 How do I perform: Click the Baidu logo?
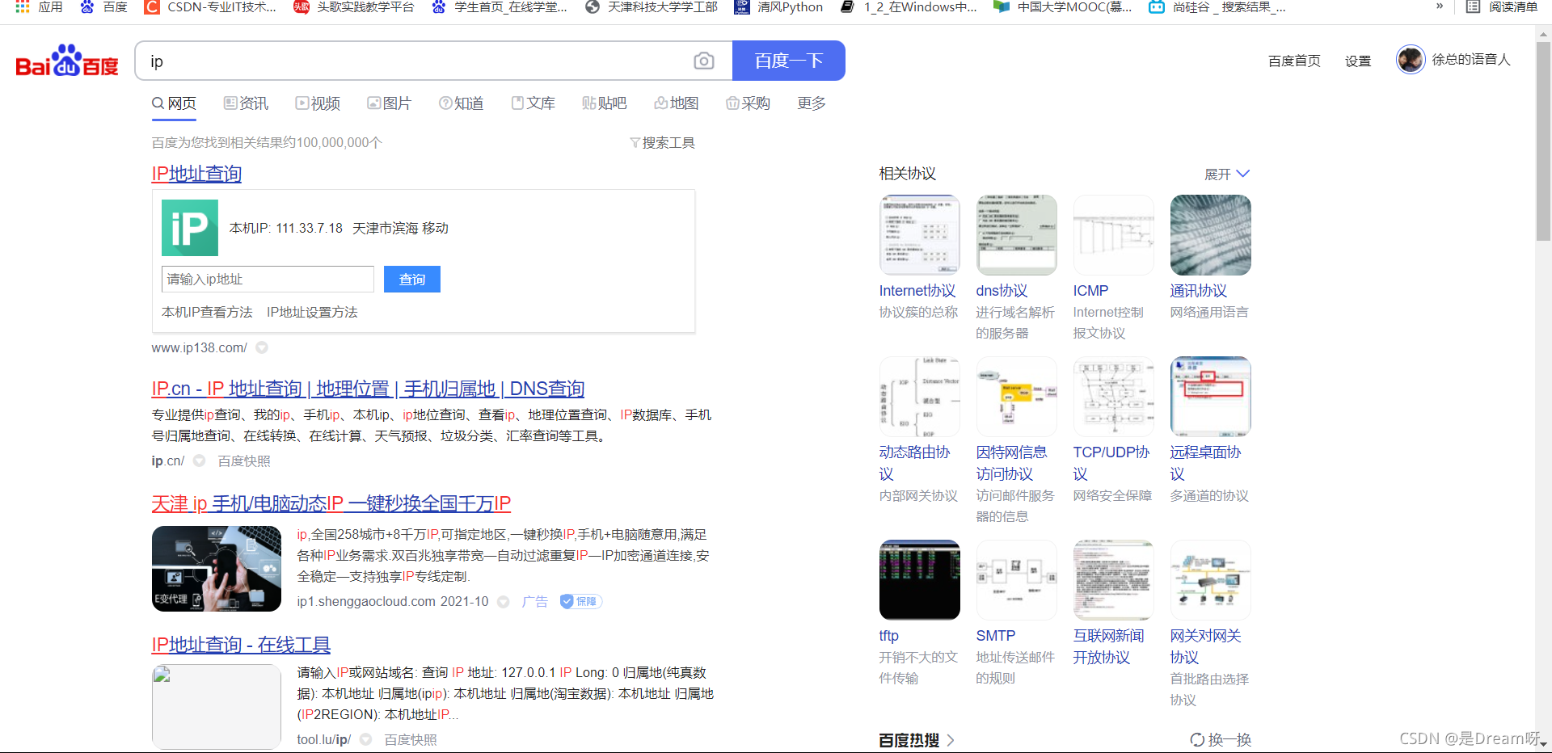tap(67, 61)
